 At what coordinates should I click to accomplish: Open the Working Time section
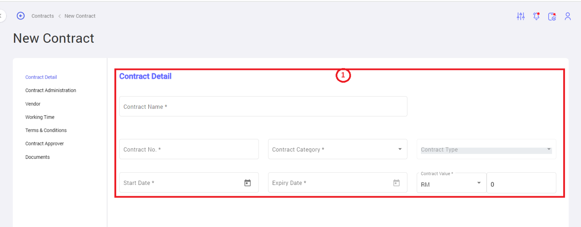point(40,117)
